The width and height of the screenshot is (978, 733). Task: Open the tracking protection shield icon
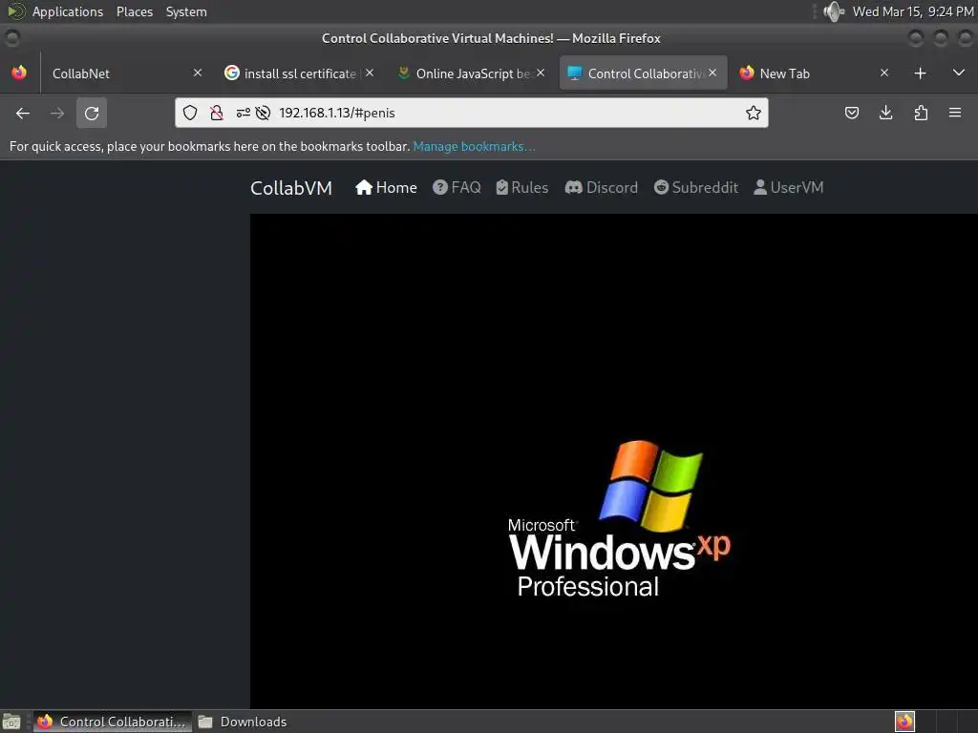pyautogui.click(x=190, y=113)
